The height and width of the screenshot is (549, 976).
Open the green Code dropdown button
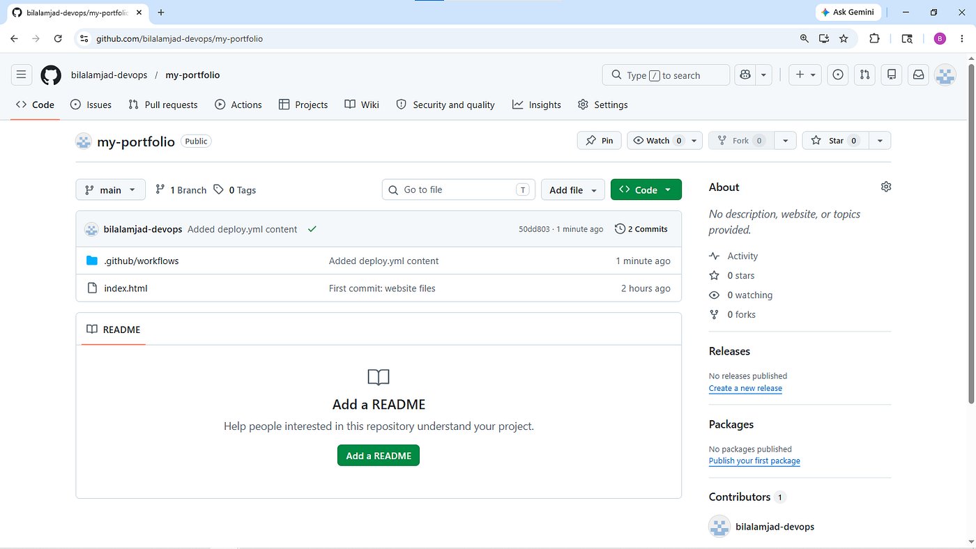tap(646, 190)
